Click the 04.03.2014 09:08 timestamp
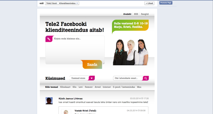This screenshot has width=213, height=114. click(136, 111)
